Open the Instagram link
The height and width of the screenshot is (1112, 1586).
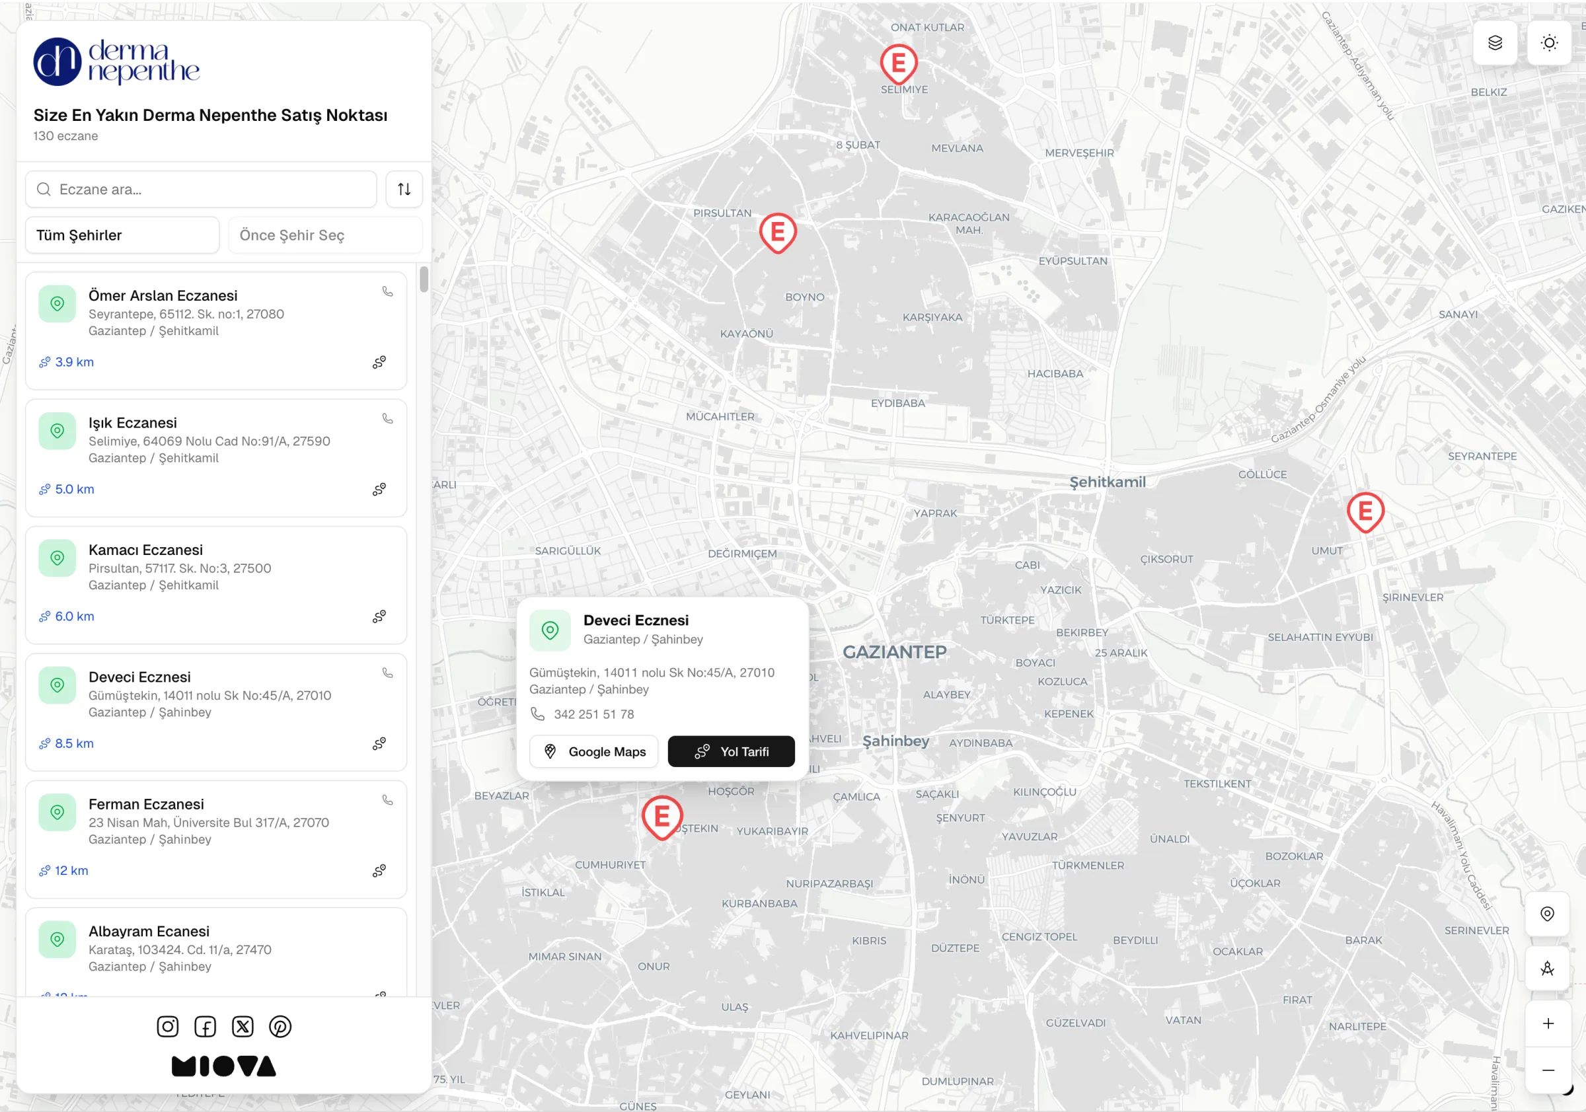click(x=168, y=1026)
